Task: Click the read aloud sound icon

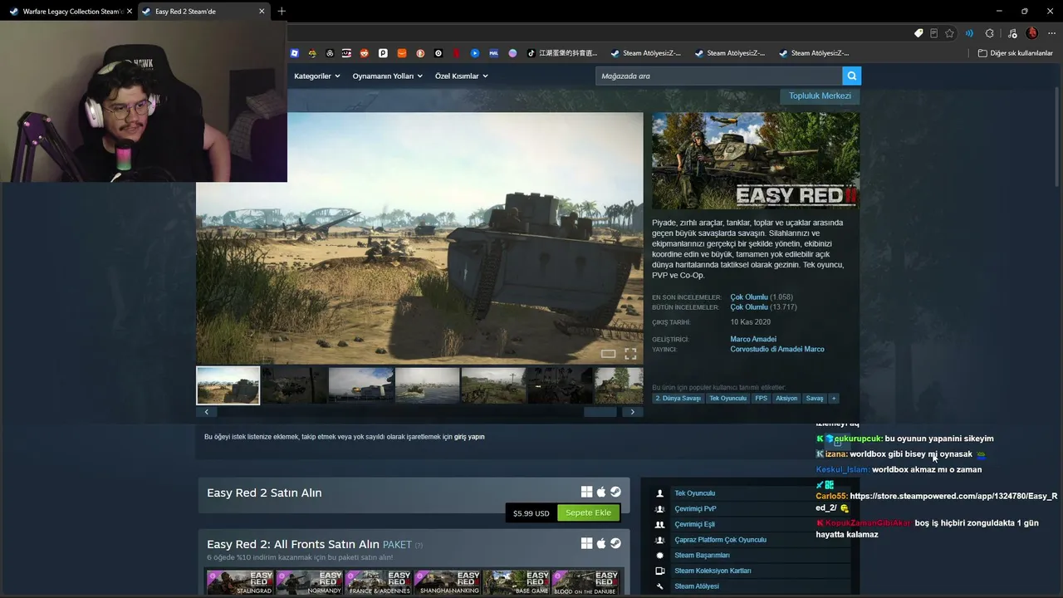Action: point(969,33)
